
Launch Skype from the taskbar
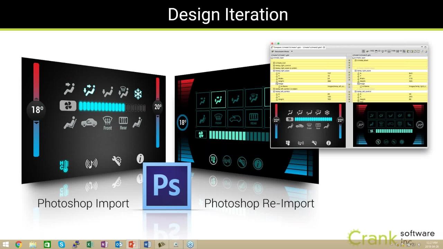click(x=61, y=245)
